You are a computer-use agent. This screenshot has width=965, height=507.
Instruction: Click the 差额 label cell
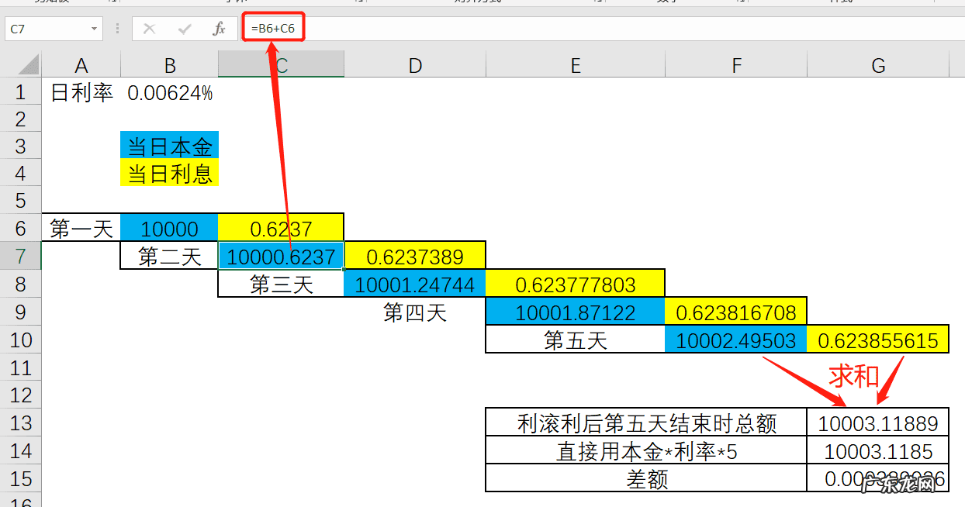coord(645,478)
